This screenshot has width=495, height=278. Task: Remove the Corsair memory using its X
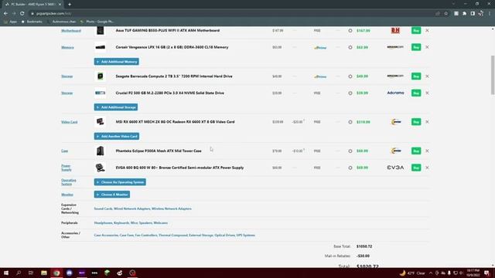427,47
